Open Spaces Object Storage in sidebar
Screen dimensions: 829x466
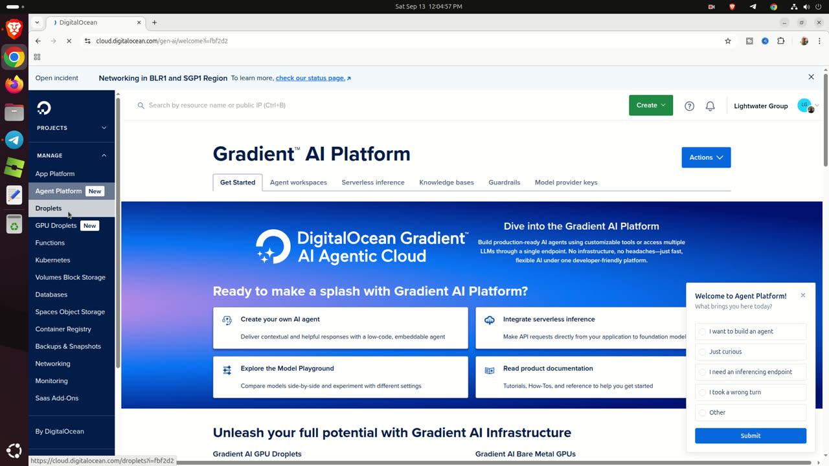coord(71,312)
